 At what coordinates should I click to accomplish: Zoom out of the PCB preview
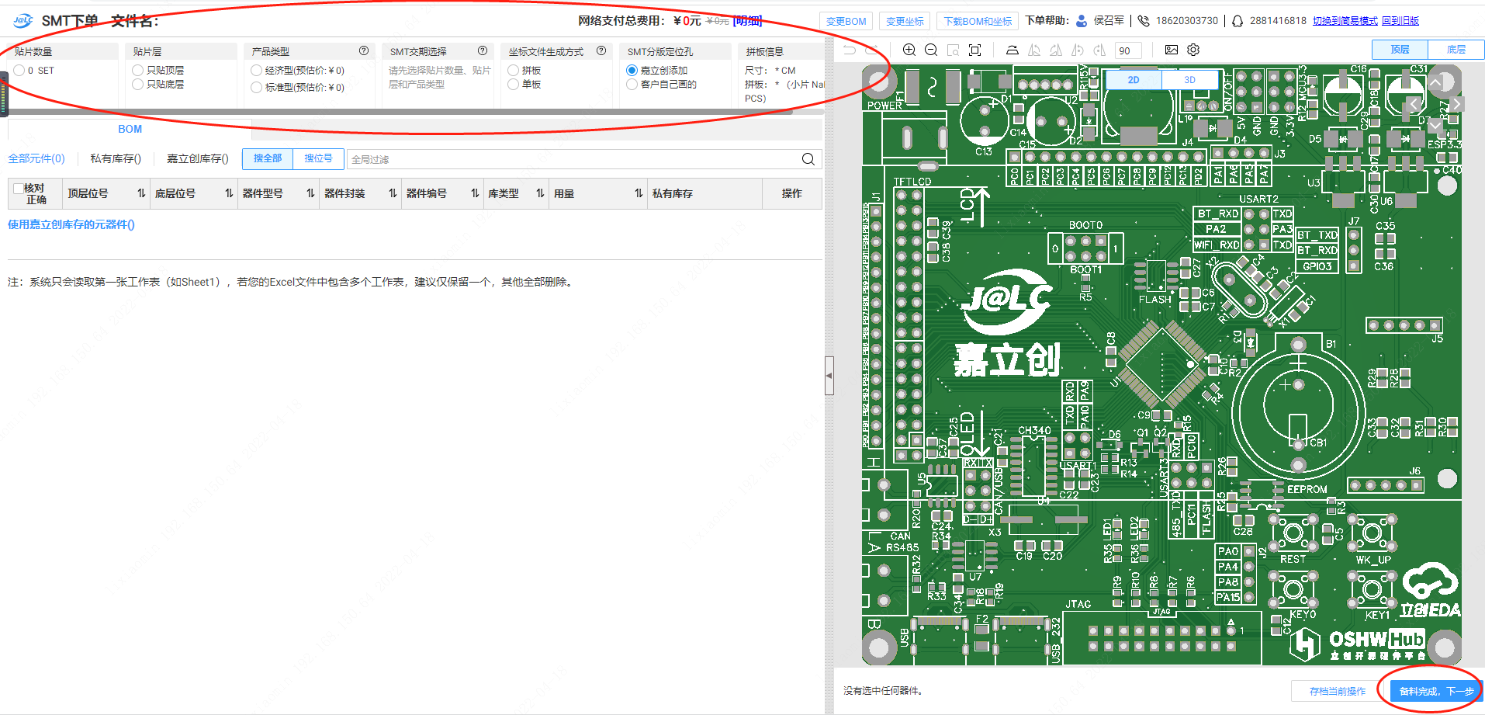931,50
